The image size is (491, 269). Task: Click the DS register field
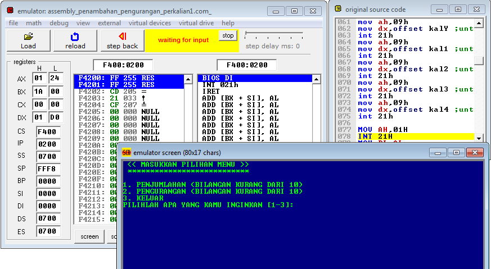pos(48,218)
